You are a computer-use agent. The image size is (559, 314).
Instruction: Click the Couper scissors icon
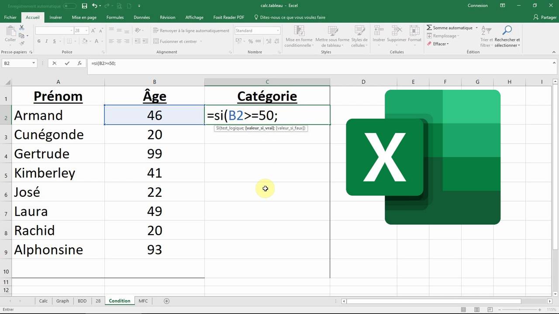[x=21, y=28]
